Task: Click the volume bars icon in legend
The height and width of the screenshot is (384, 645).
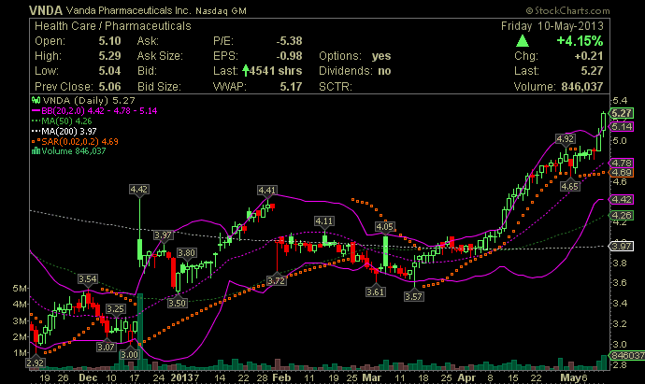Action: pos(36,151)
